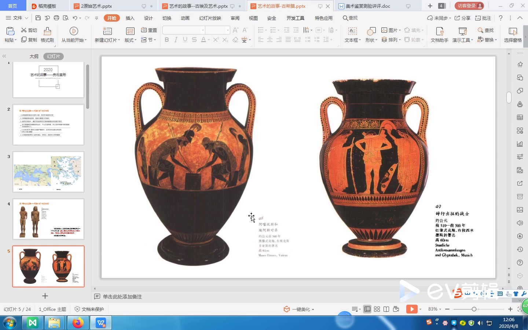Click the save icon in quick toolbar
Image resolution: width=528 pixels, height=330 pixels.
tap(38, 18)
